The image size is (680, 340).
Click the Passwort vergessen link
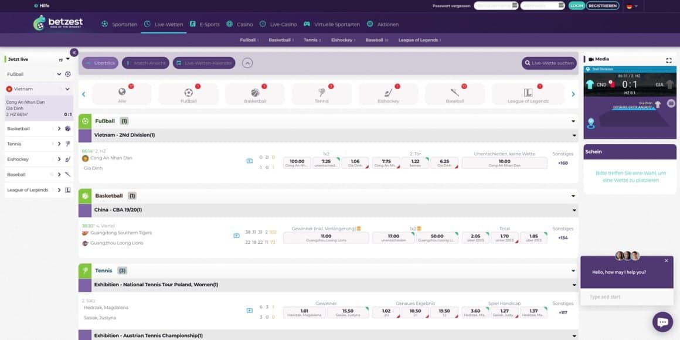click(451, 6)
